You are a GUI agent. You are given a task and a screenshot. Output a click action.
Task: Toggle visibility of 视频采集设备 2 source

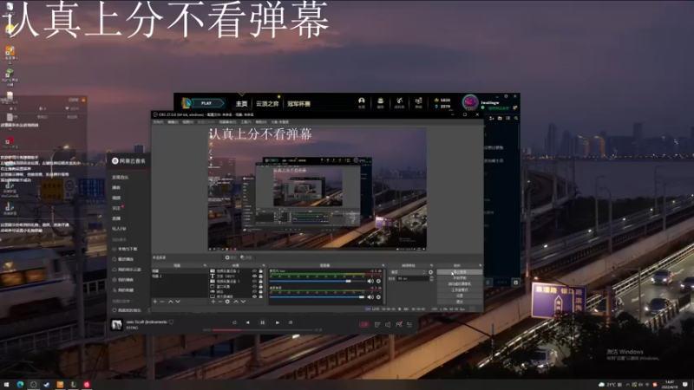[x=254, y=270]
